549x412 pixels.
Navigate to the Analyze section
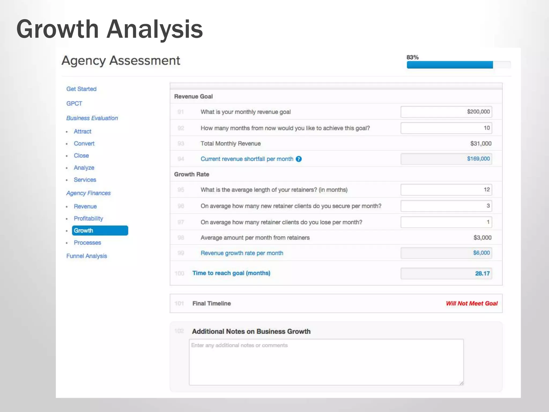point(84,168)
